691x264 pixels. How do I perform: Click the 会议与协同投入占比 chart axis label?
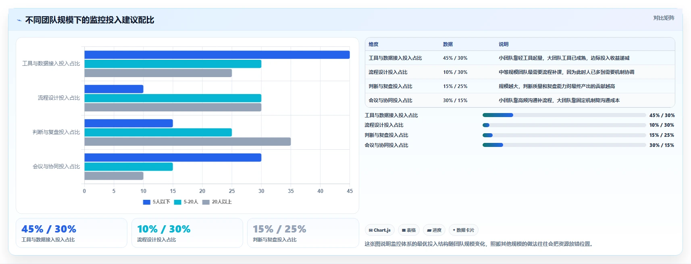(56, 166)
